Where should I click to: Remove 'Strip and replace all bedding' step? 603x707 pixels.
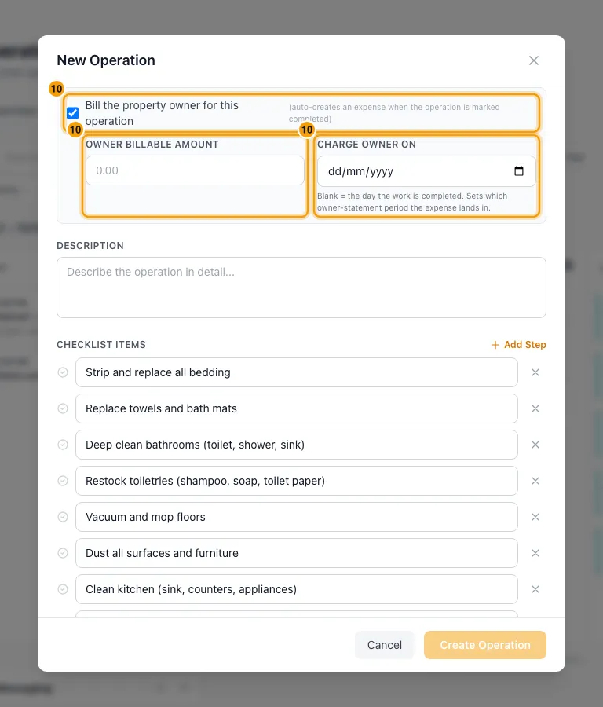(x=535, y=372)
